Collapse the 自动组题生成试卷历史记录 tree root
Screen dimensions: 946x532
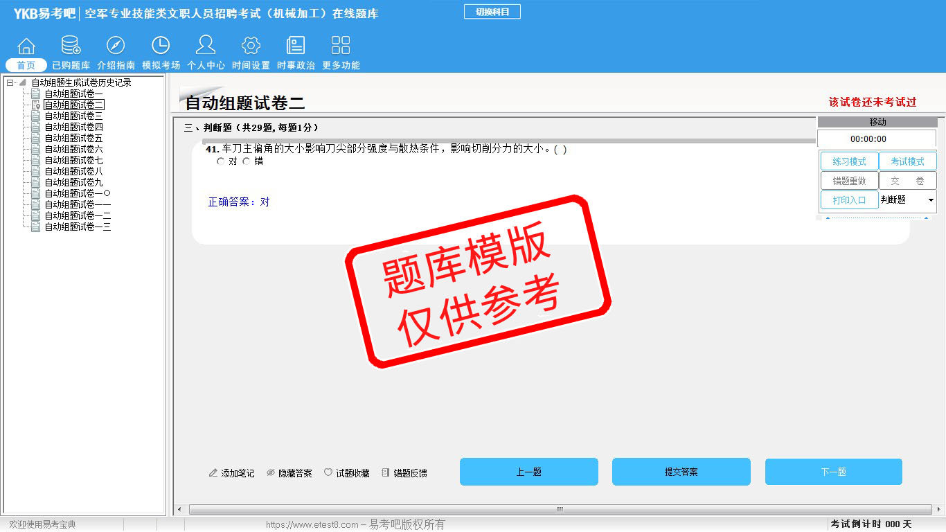(10, 82)
